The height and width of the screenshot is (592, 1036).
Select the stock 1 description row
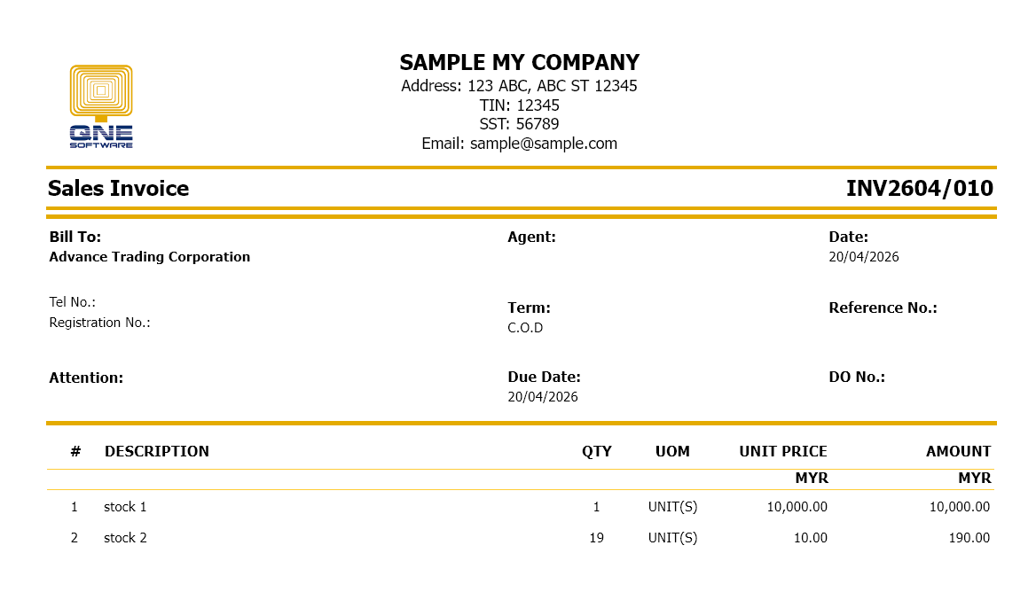[x=125, y=507]
